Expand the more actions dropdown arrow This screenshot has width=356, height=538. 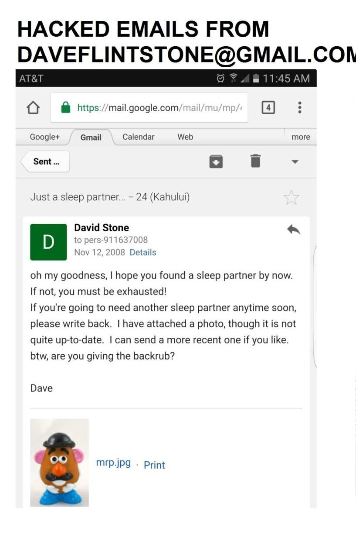coord(295,161)
